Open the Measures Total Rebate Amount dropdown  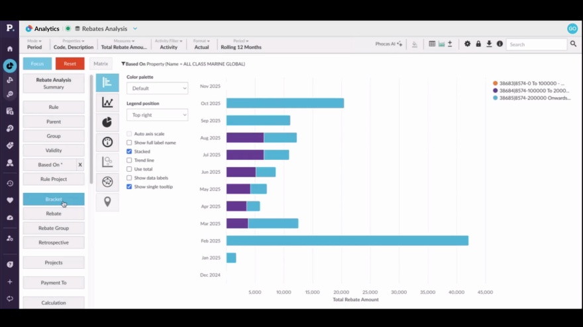[124, 44]
